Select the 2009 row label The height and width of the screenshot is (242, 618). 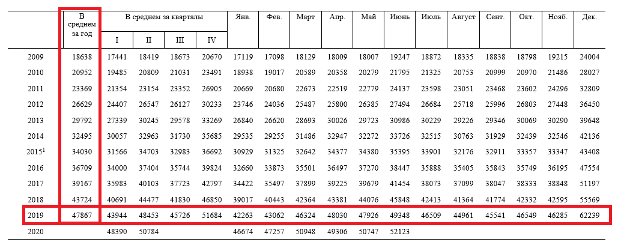point(35,57)
